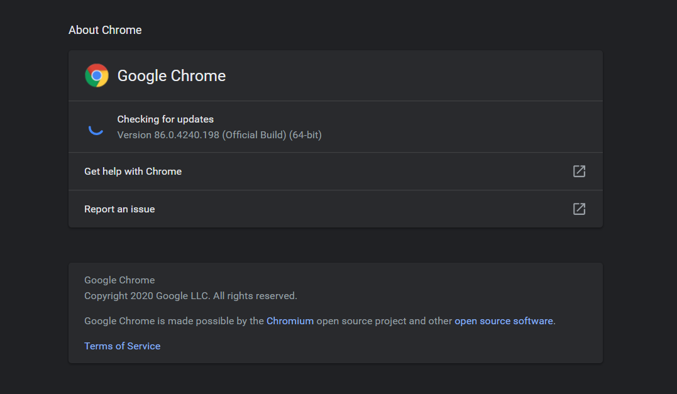Viewport: 677px width, 394px height.
Task: Click the Google Chrome logo icon
Action: pos(97,76)
